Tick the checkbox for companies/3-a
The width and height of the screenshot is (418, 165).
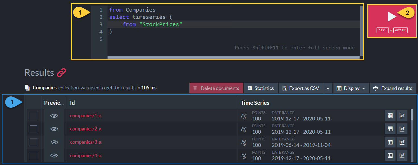tap(33, 142)
